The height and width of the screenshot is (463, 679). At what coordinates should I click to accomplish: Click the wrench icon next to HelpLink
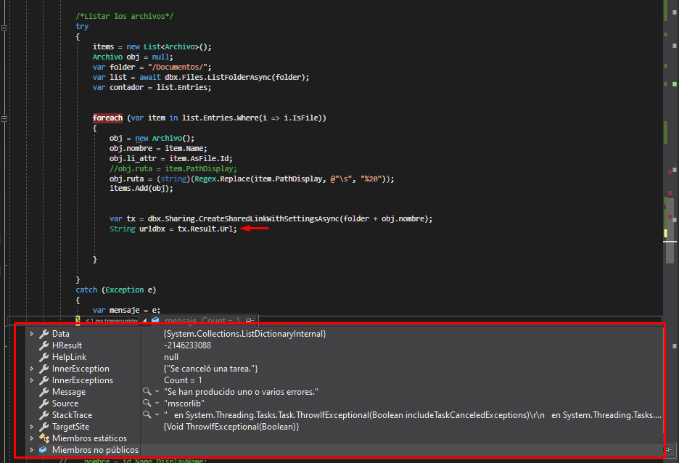[x=44, y=357]
